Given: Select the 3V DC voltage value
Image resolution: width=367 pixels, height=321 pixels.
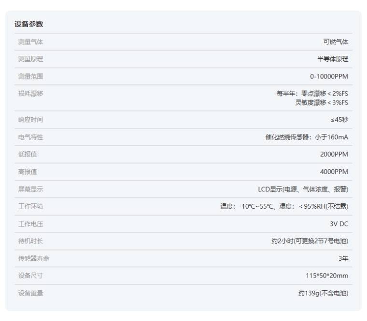Looking at the screenshot, I should coord(339,224).
